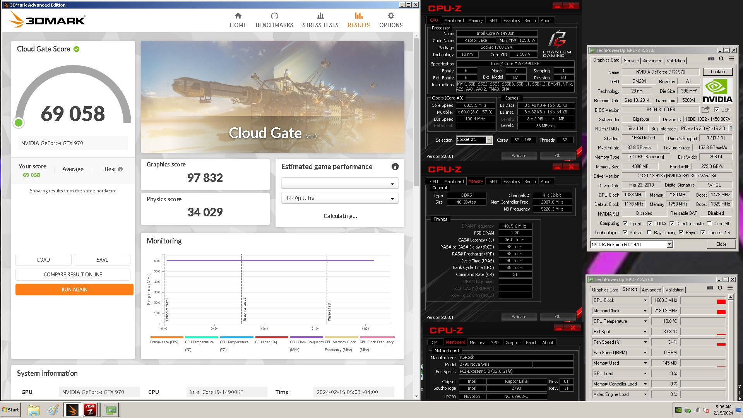The height and width of the screenshot is (418, 743).
Task: Expand the Memory Clock sensor dropdown
Action: [x=645, y=311]
